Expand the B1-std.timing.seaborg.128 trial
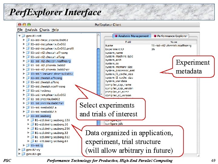 click(x=28, y=120)
